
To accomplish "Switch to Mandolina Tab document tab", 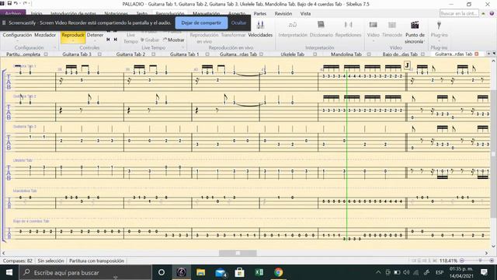I will click(x=346, y=54).
